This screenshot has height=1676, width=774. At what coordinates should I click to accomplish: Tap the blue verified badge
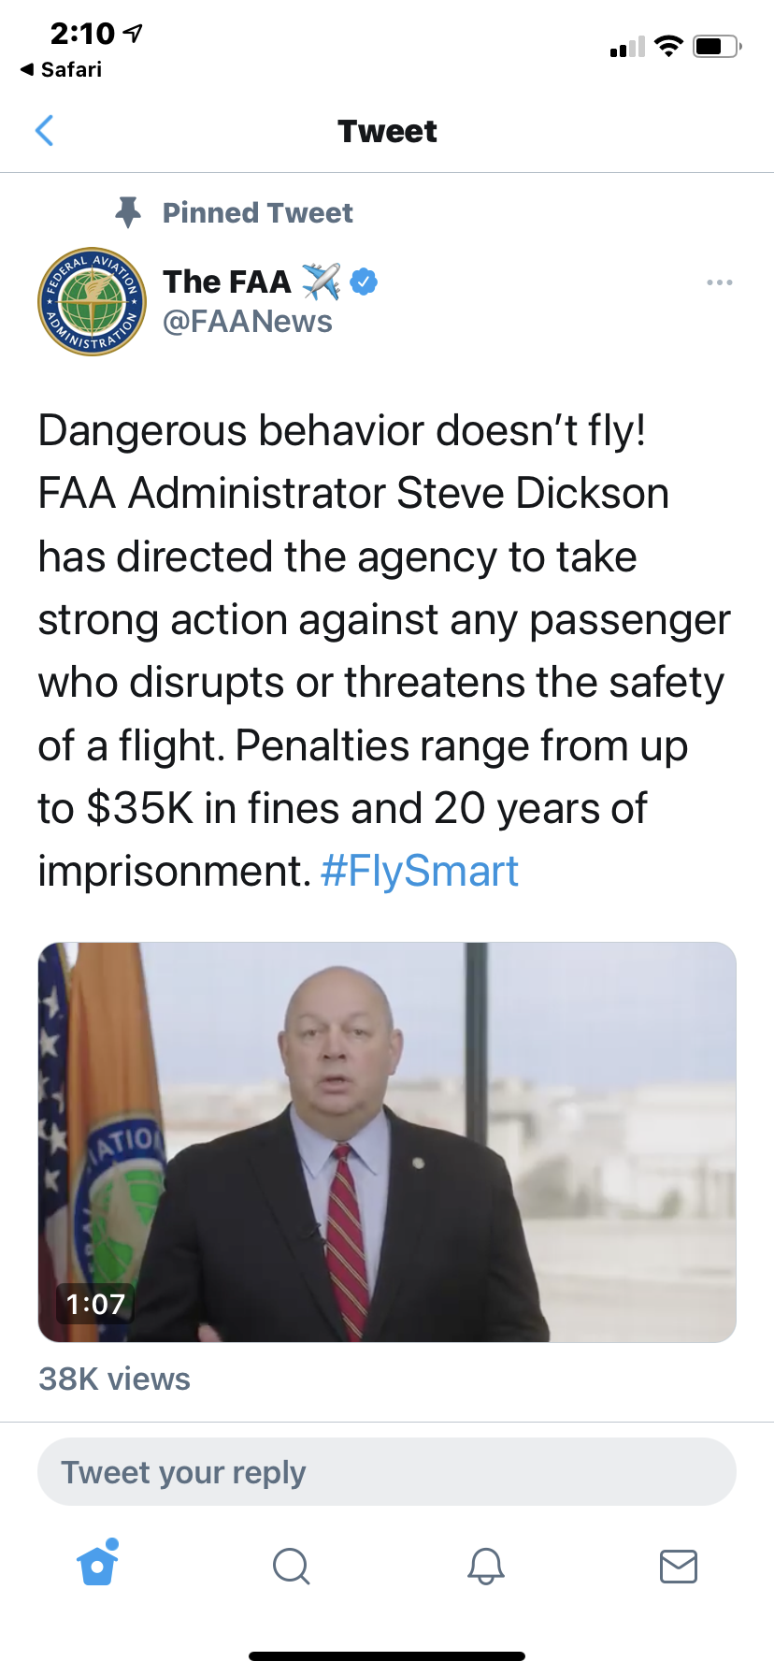click(x=364, y=282)
